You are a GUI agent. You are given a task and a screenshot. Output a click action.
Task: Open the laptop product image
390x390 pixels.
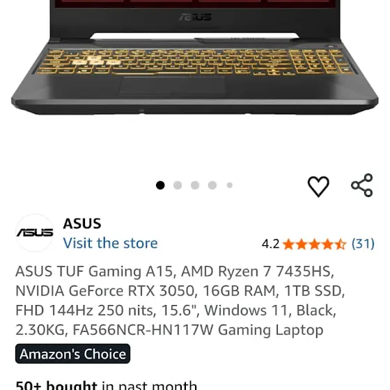(195, 58)
